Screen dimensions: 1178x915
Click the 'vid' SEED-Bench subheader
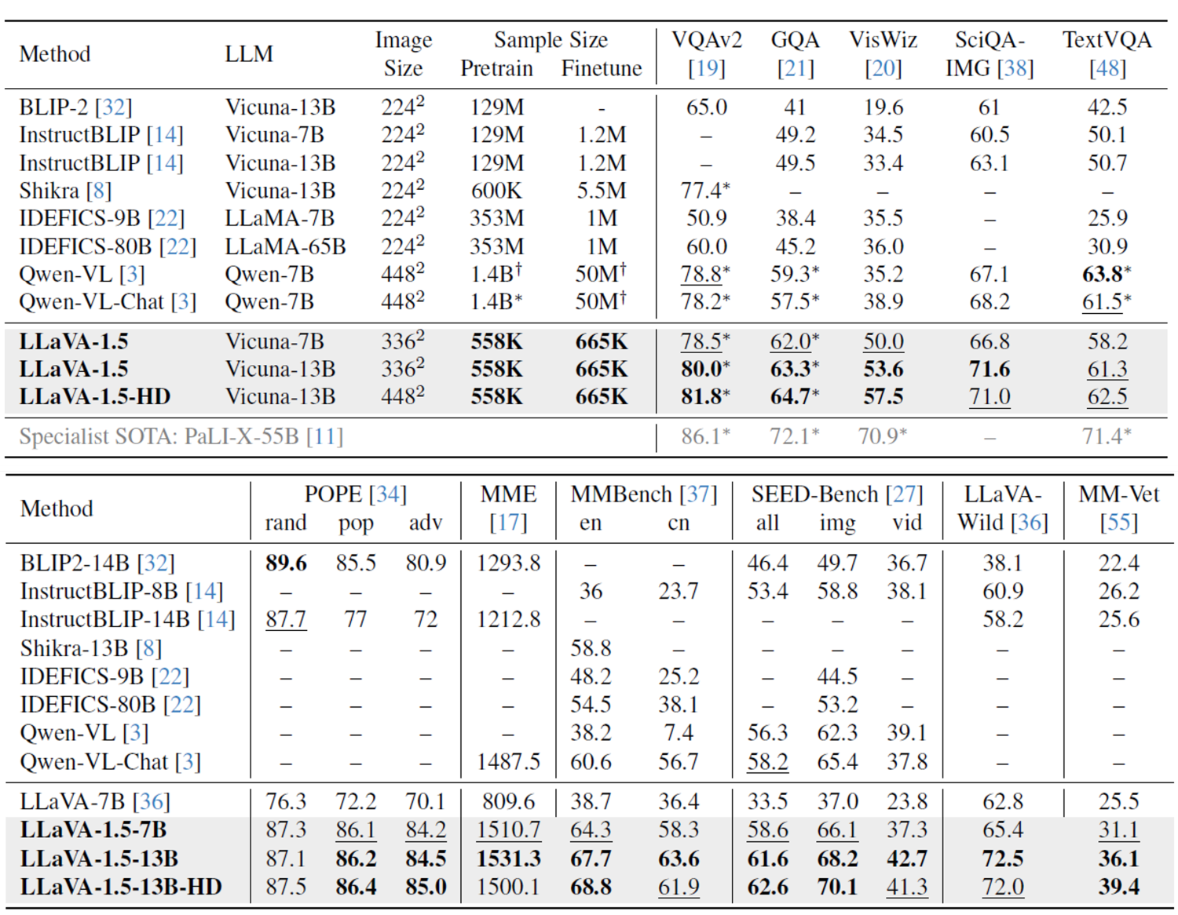click(x=907, y=523)
